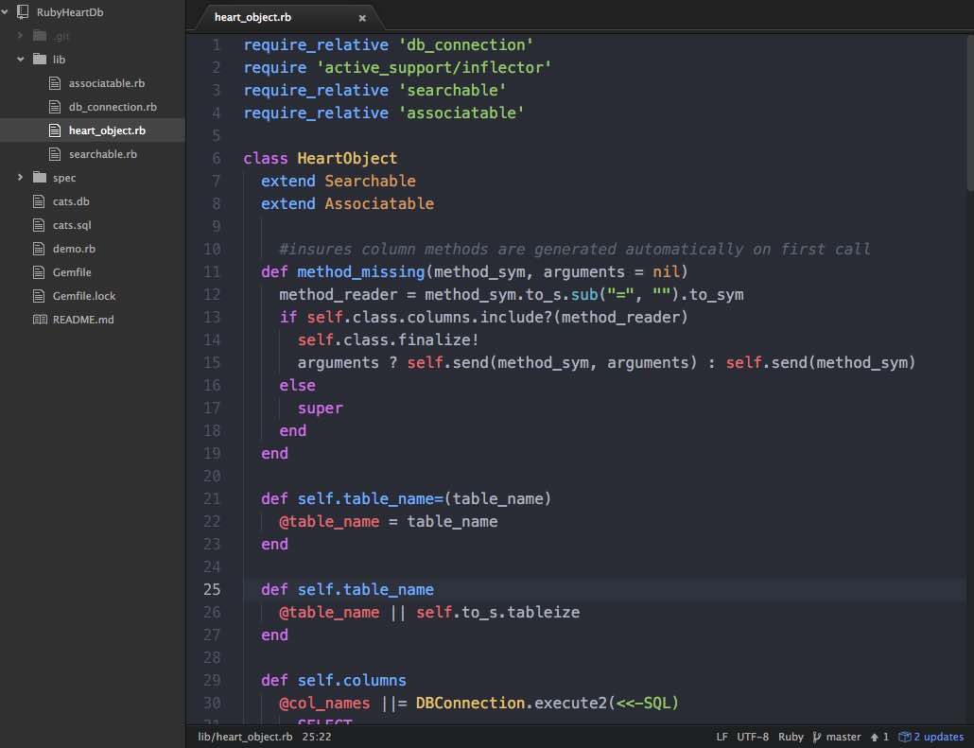Screen dimensions: 974x748
Task: Click the cats.db file icon
Action: (x=39, y=201)
